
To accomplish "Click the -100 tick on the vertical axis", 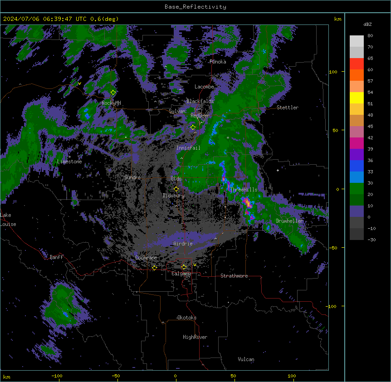I will [x=332, y=306].
